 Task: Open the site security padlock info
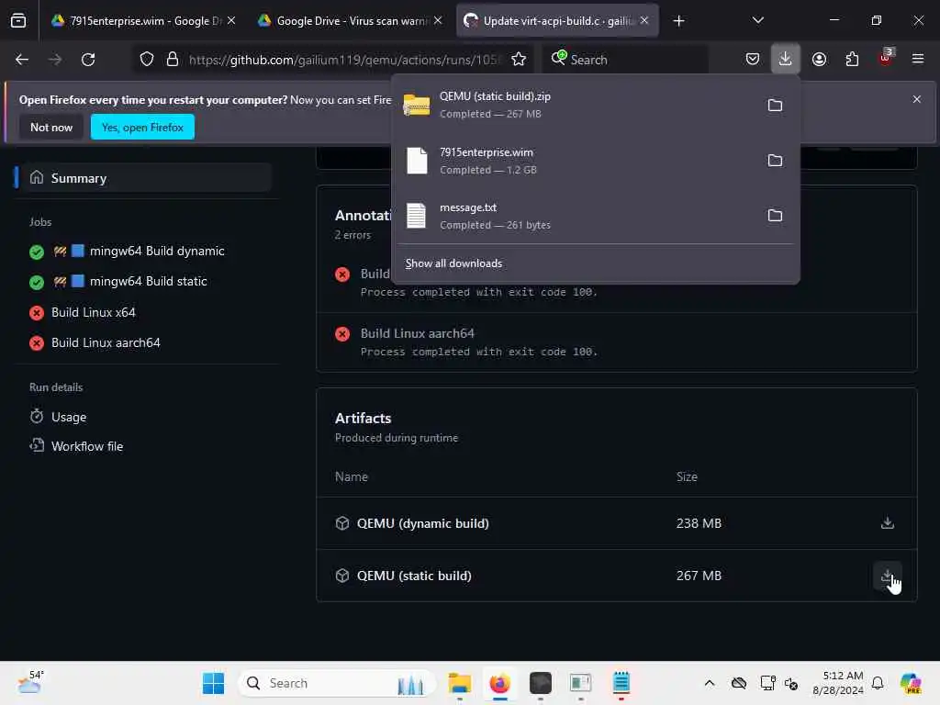[173, 60]
